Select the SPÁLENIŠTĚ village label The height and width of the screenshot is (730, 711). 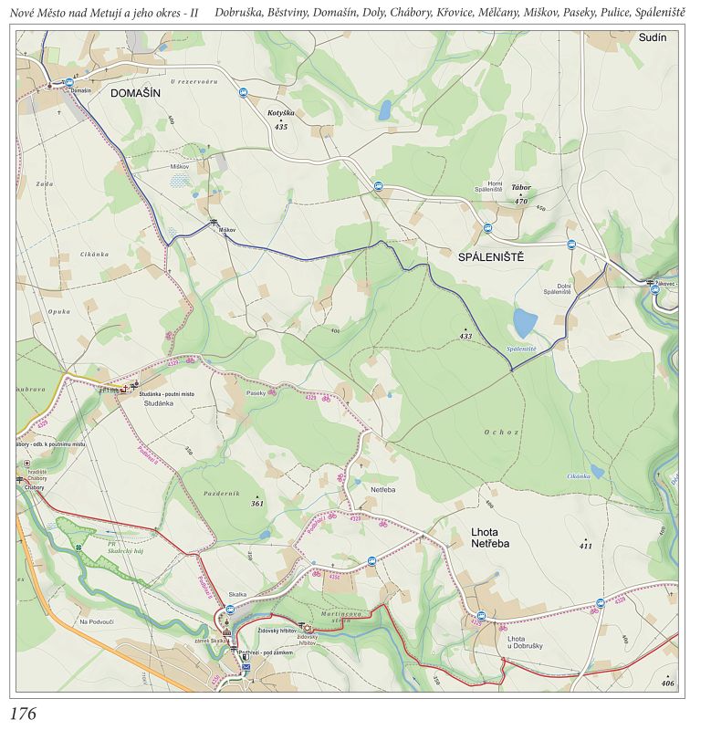(x=491, y=257)
